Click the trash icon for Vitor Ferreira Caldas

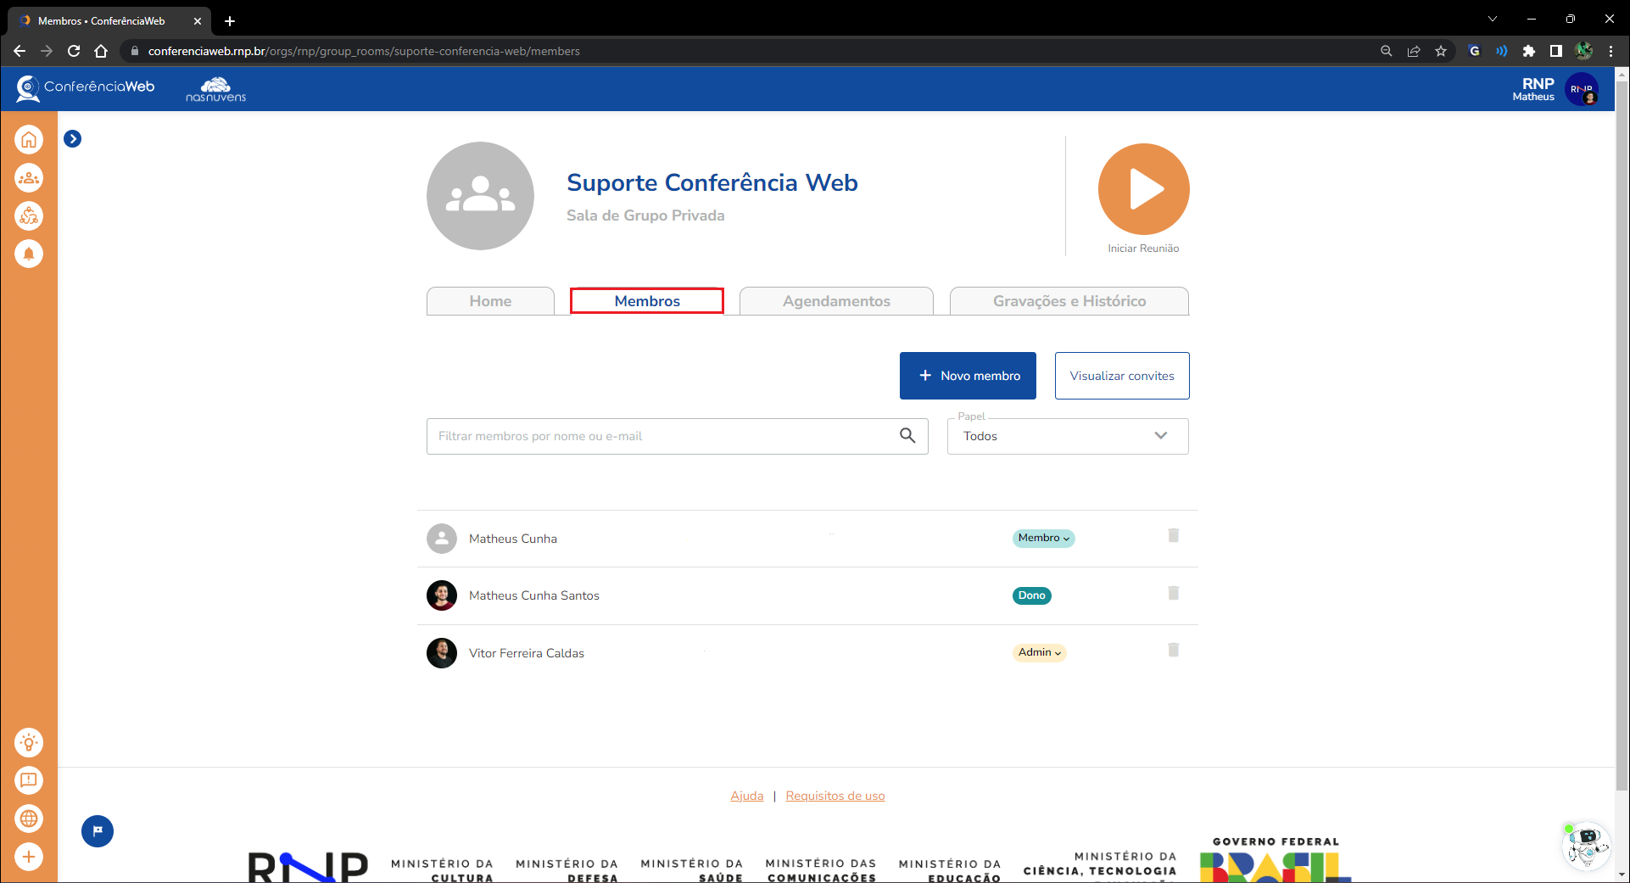tap(1174, 650)
